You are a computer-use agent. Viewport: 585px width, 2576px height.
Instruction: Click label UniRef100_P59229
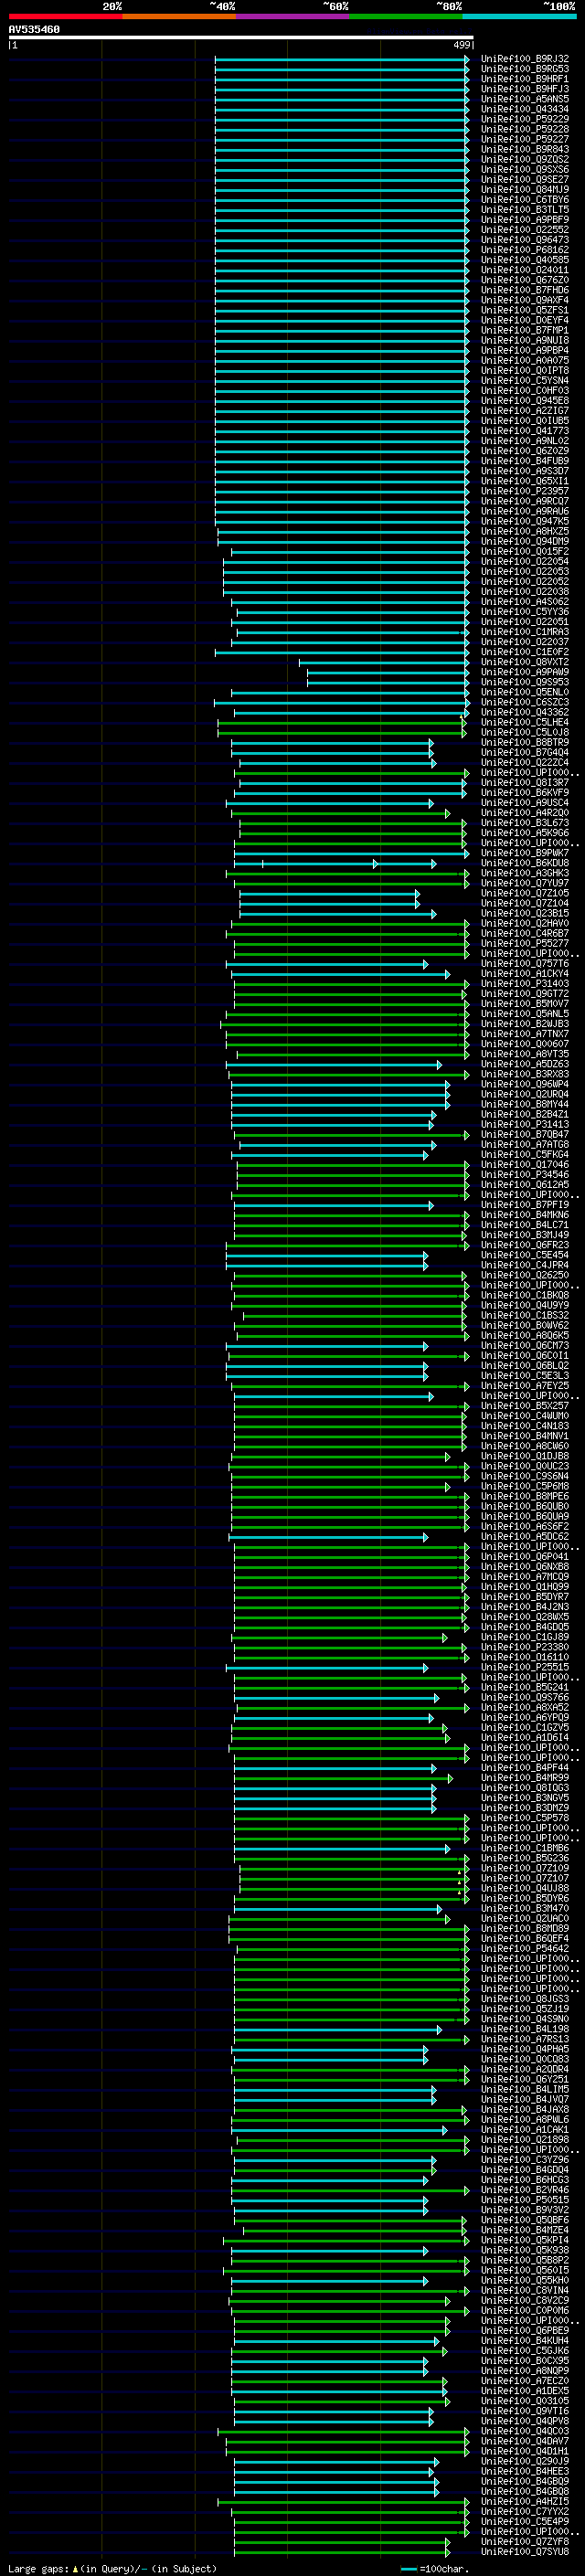[525, 119]
